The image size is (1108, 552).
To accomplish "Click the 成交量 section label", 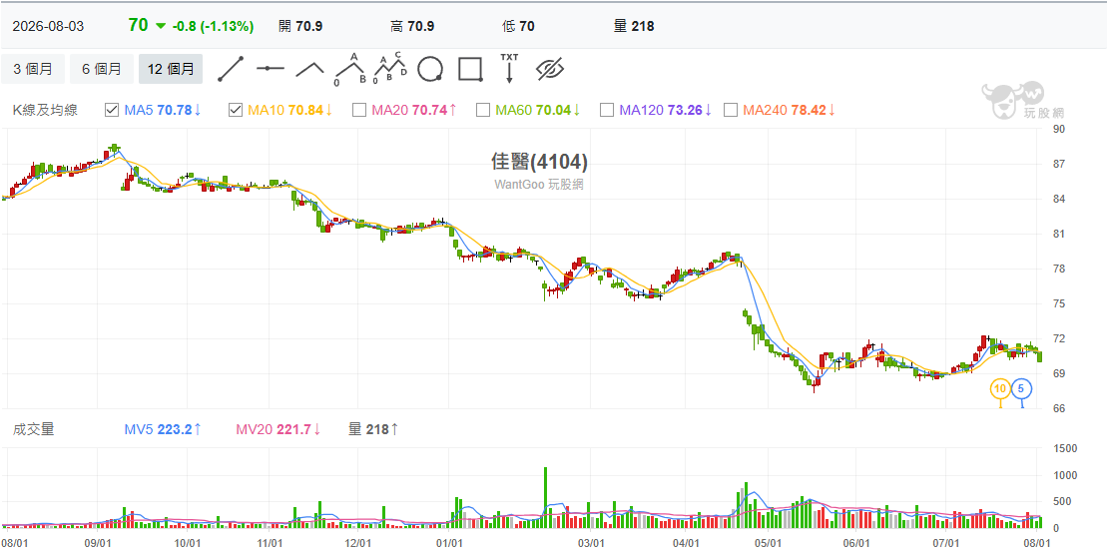I will pos(33,428).
